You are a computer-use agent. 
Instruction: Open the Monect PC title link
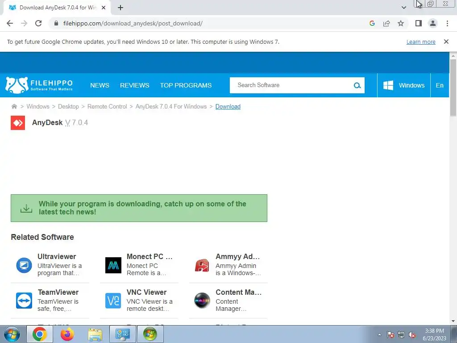click(150, 256)
